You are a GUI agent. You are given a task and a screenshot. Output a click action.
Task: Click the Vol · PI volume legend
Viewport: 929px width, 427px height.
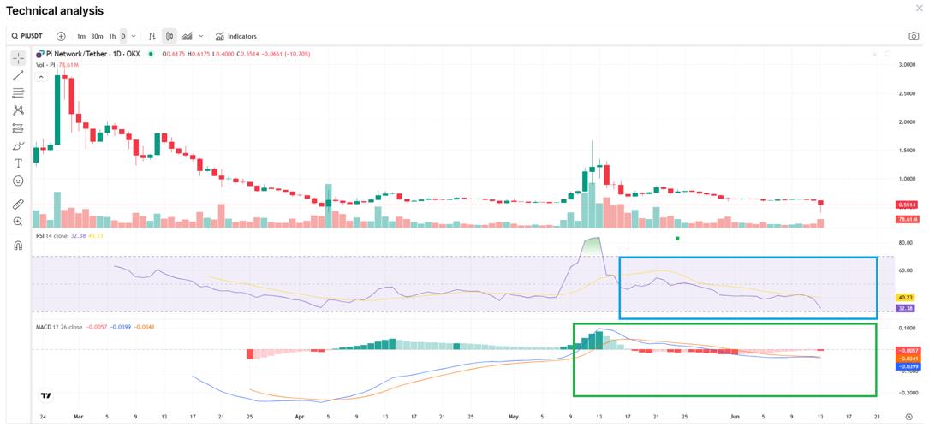click(46, 64)
